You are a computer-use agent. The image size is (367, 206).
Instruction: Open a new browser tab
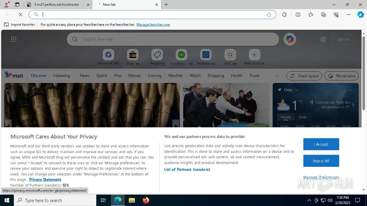[x=166, y=5]
